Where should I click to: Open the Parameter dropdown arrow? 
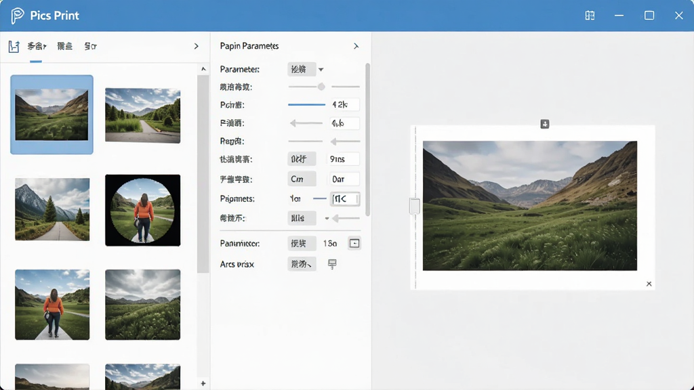[x=321, y=70]
